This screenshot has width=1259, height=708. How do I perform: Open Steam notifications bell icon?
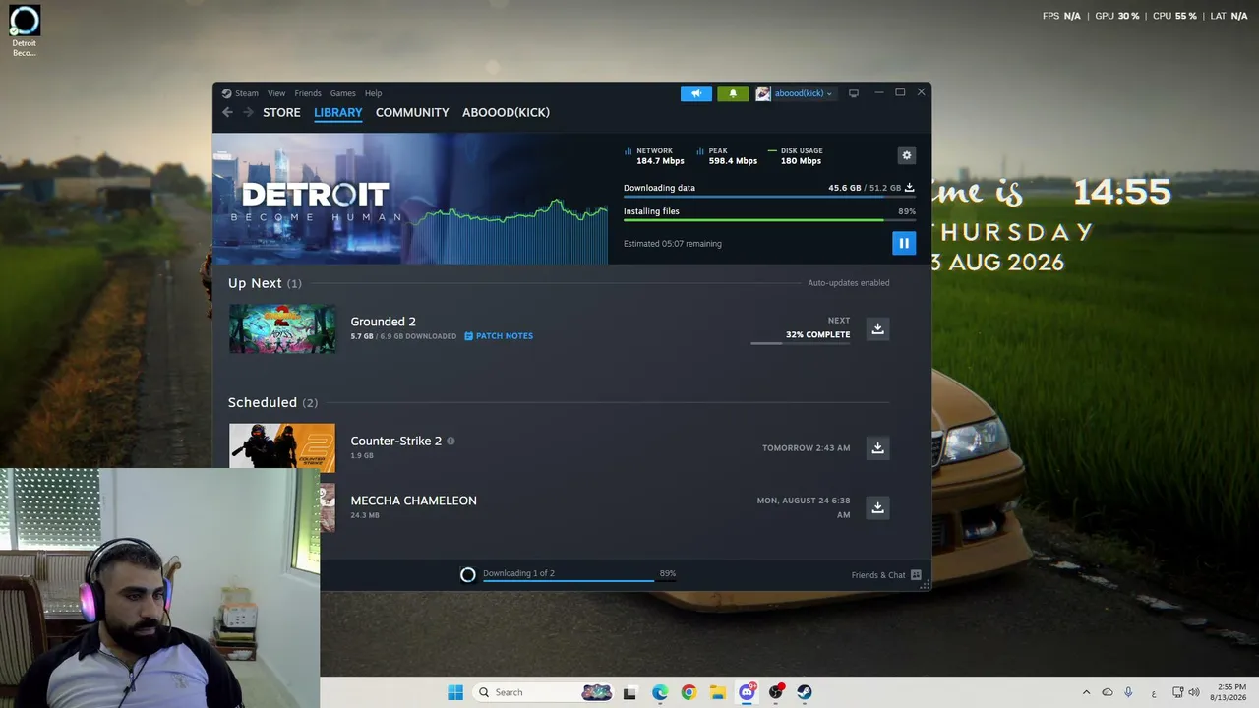(733, 93)
